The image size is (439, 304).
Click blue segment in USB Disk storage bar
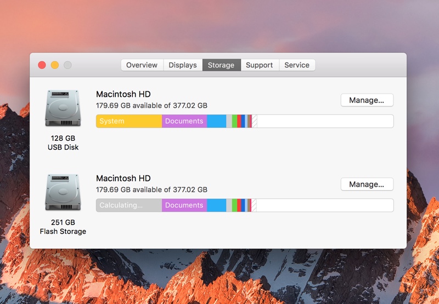pos(216,121)
